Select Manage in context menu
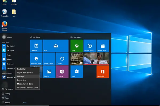160x106 pixels. (27, 77)
